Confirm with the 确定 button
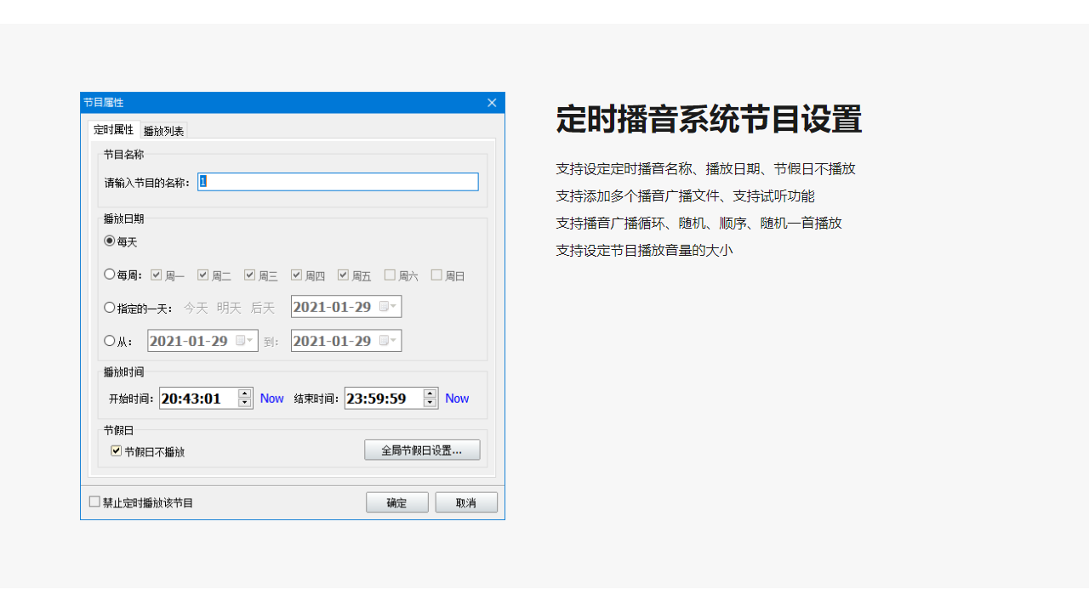 point(397,502)
